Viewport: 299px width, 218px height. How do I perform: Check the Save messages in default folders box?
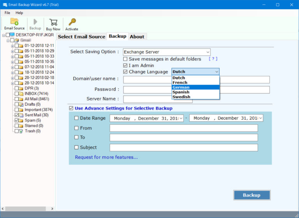tap(125, 59)
